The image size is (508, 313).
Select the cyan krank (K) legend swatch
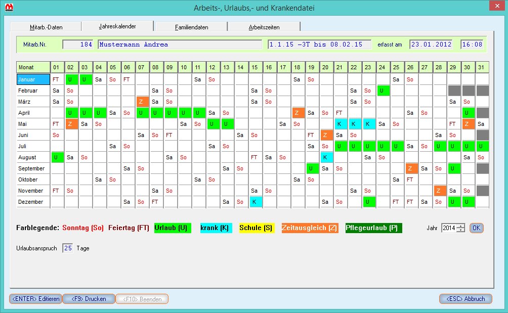214,228
